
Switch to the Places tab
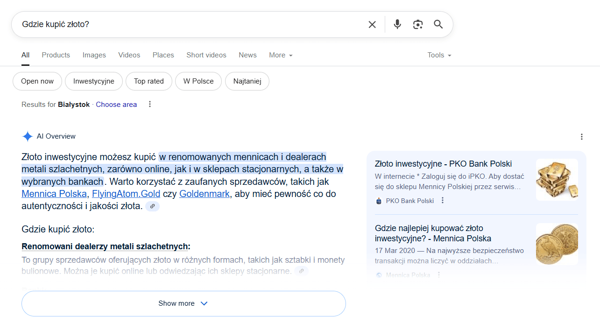pos(163,55)
